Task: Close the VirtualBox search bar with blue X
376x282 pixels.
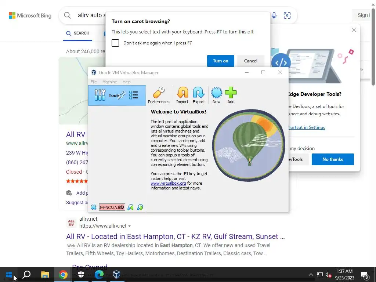Action: pos(94,207)
